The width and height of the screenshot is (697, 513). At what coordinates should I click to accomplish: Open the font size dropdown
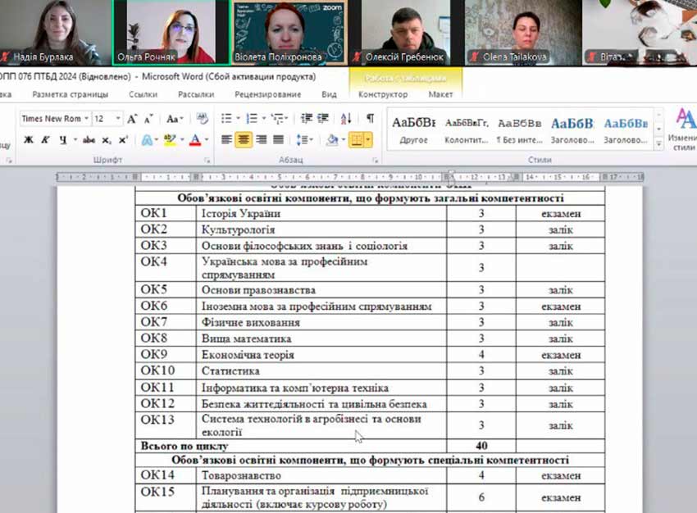tap(118, 119)
